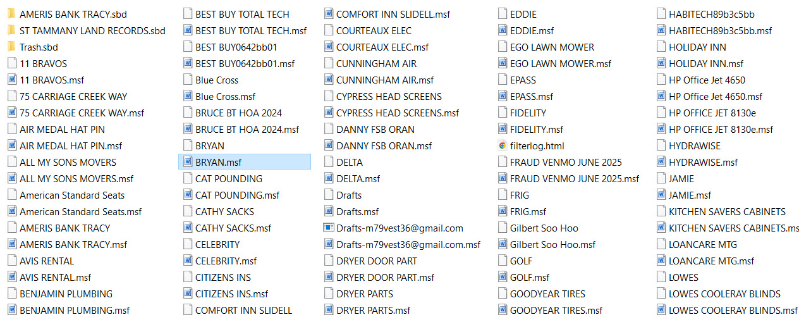
Task: Select the DRYER PARTS.msf file name
Action: [x=374, y=310]
